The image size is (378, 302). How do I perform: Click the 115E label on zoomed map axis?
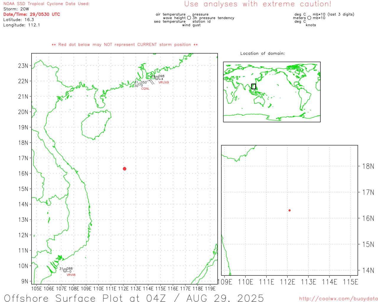point(351,282)
